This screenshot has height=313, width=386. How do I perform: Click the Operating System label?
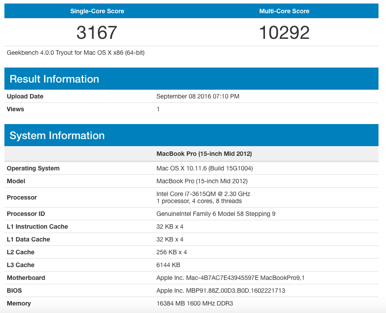coord(33,168)
